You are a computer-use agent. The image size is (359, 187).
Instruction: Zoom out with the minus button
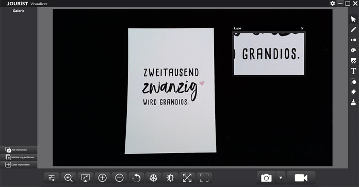119,178
